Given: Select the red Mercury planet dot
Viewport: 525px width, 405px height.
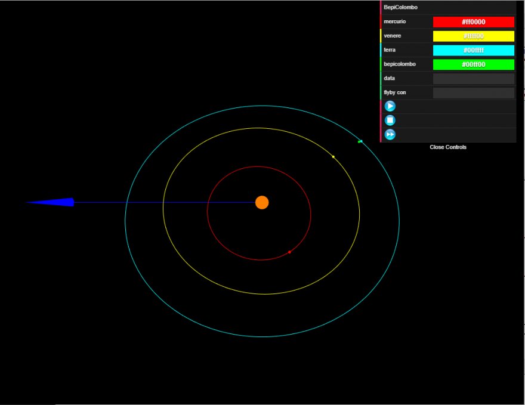Looking at the screenshot, I should [x=289, y=252].
